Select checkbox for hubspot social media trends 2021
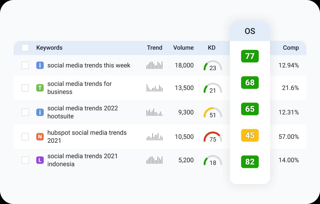The height and width of the screenshot is (204, 320). click(25, 137)
